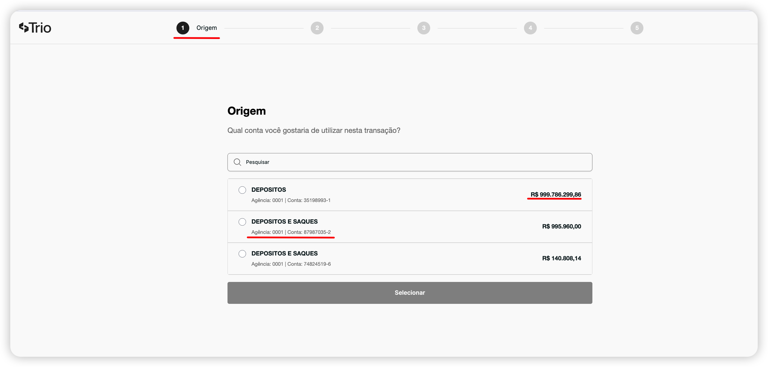Click the R$ 140.808,14 balance
768x367 pixels.
pos(561,258)
